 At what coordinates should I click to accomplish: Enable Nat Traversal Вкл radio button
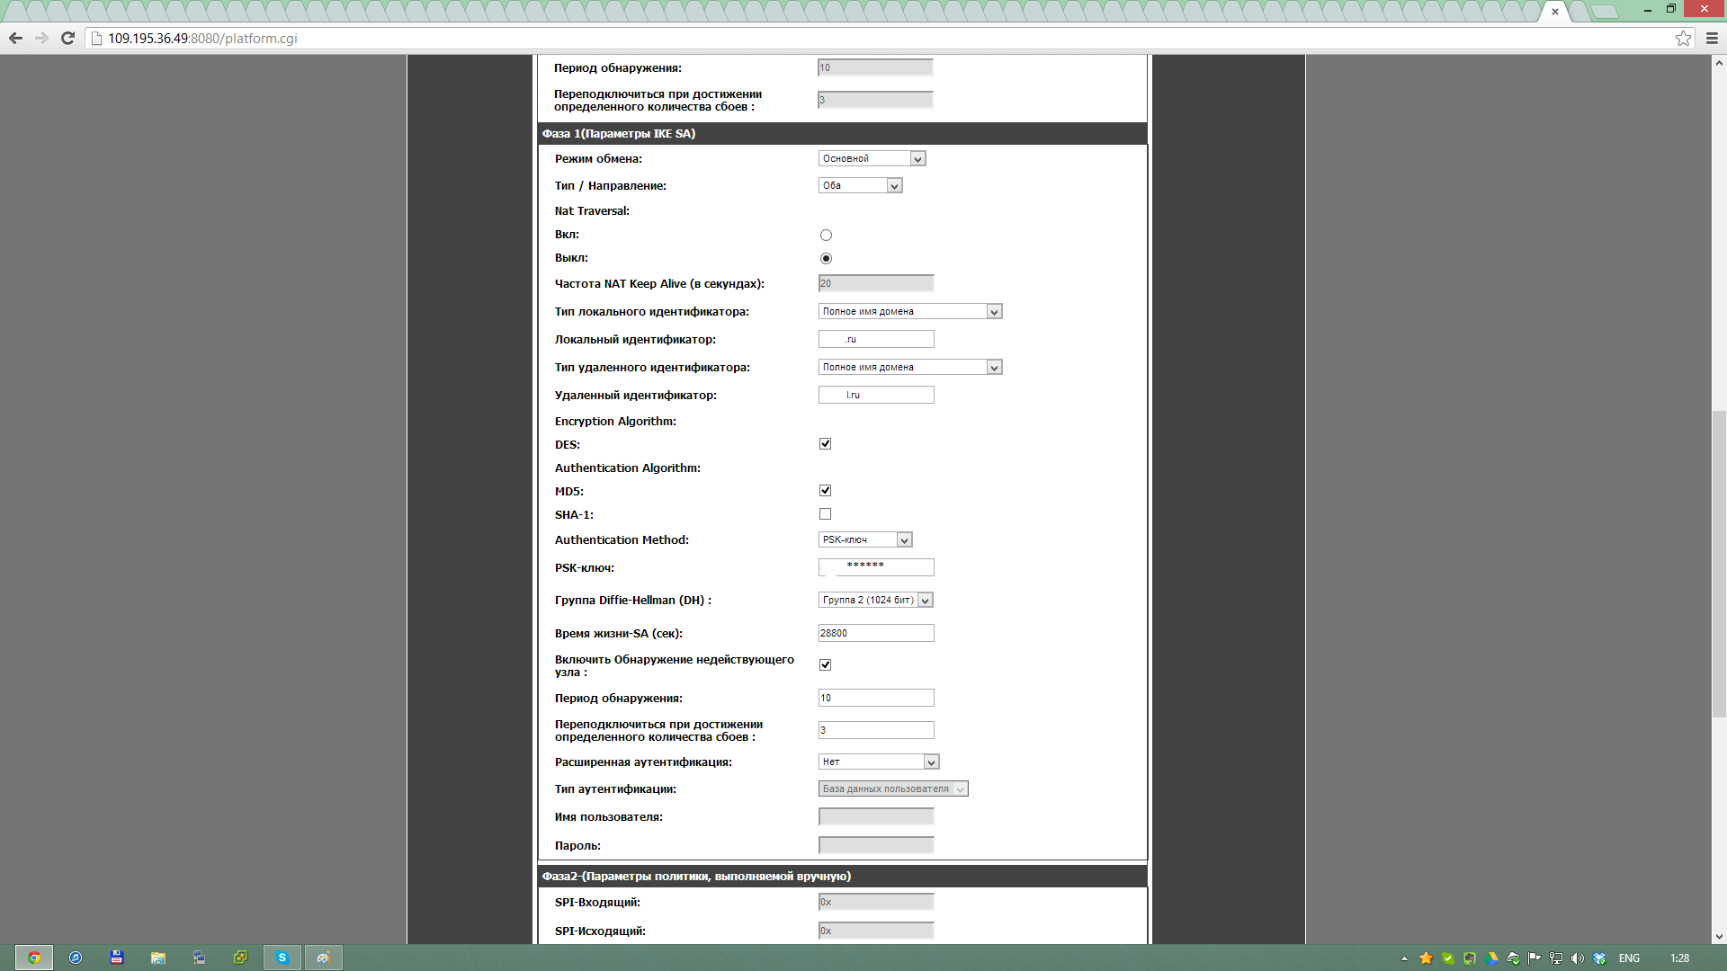pyautogui.click(x=826, y=236)
